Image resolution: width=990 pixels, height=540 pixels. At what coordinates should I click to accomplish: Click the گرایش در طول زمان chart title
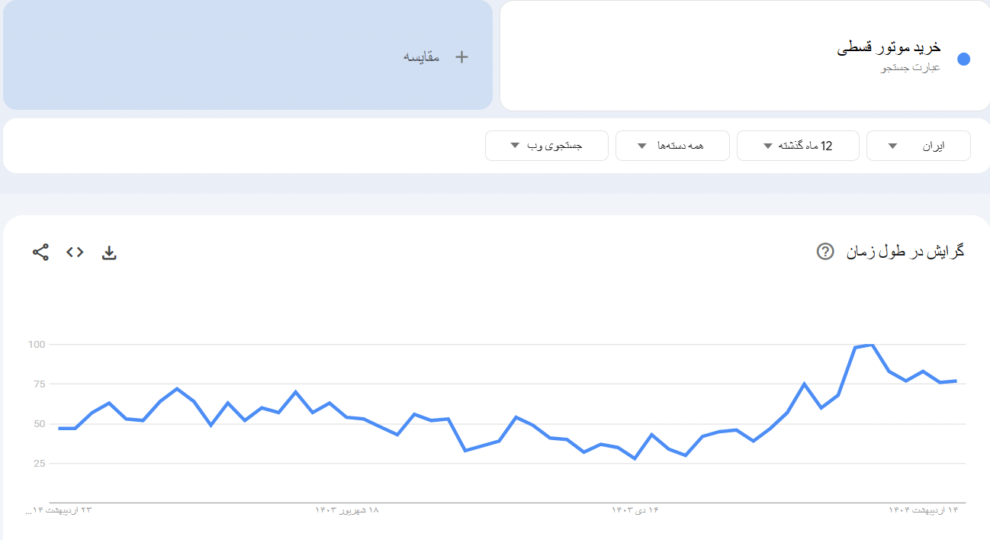coord(905,251)
